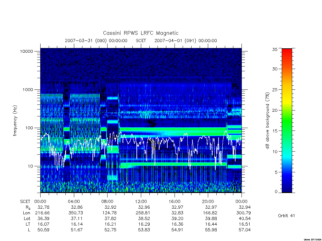322x241 pixels.
Task: Click the L value '57.04'
Action: click(x=245, y=230)
